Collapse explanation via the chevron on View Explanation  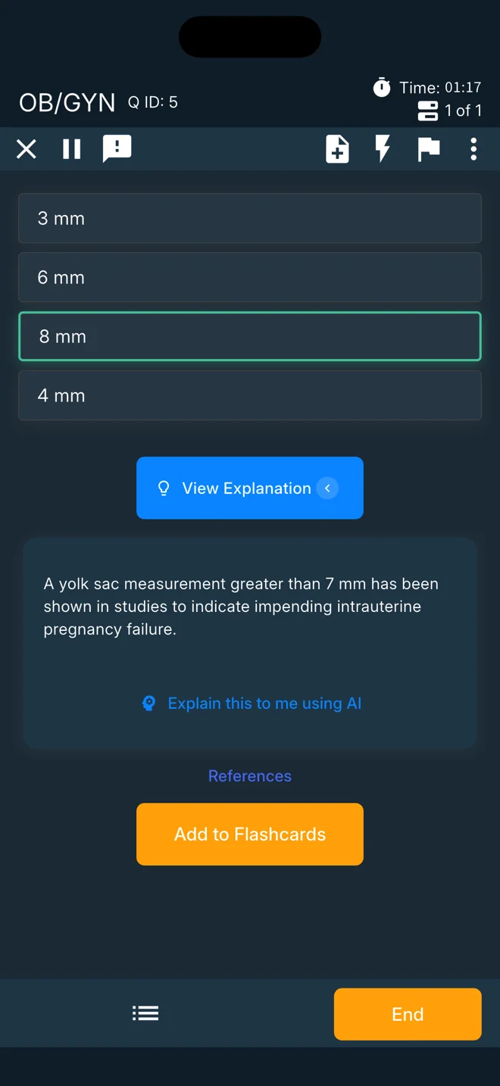(328, 488)
